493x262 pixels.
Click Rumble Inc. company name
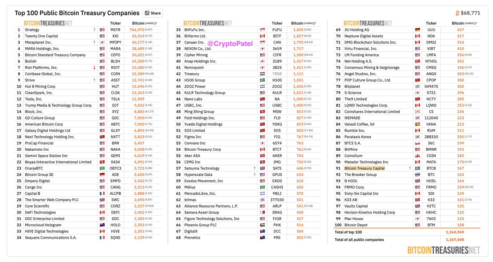pyautogui.click(x=355, y=130)
